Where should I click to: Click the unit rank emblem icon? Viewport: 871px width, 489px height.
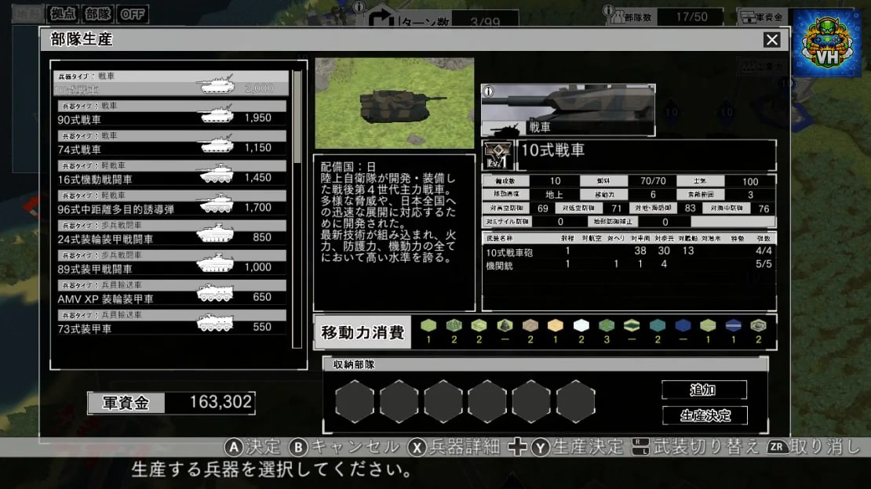pos(497,155)
